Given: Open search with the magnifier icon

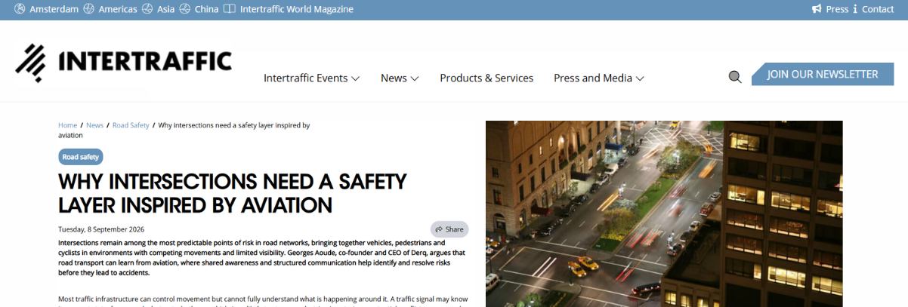Looking at the screenshot, I should click(734, 76).
